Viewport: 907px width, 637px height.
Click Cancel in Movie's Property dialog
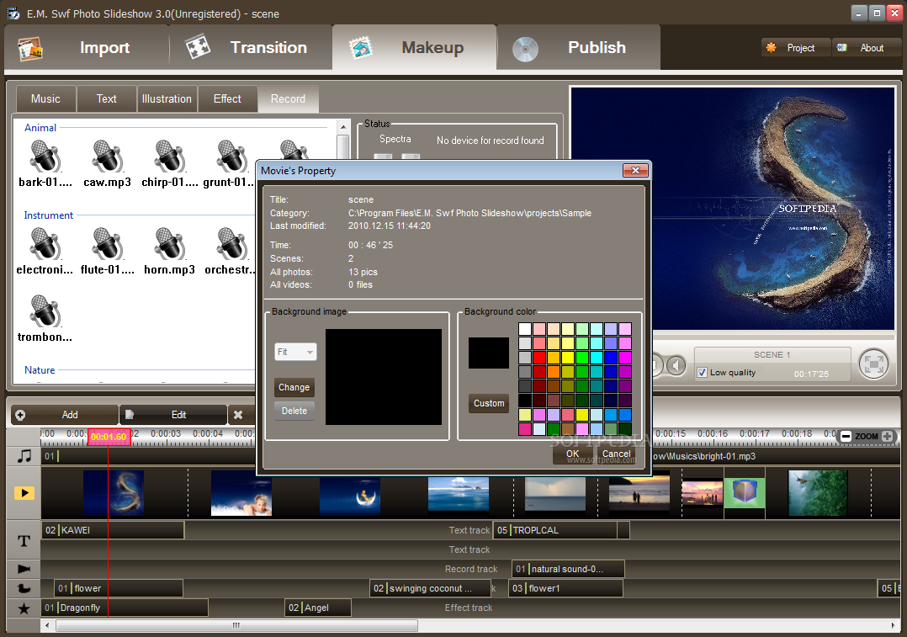616,454
